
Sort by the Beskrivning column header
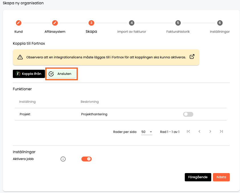(90, 102)
